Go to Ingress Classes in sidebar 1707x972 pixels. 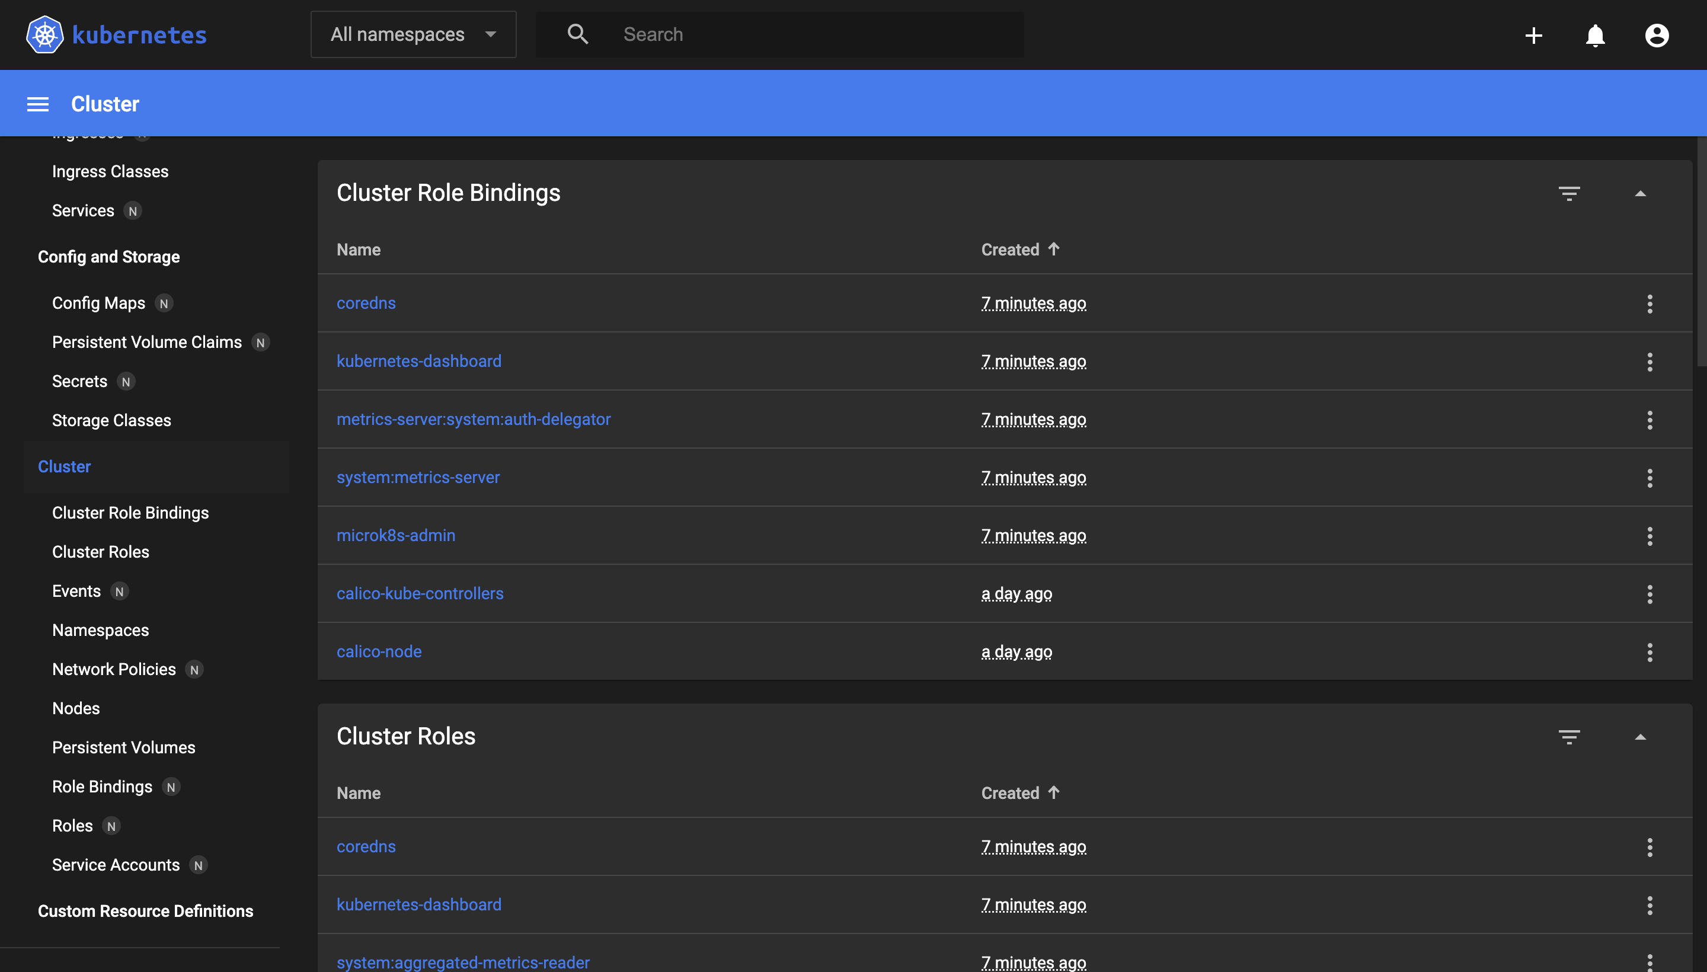(110, 171)
